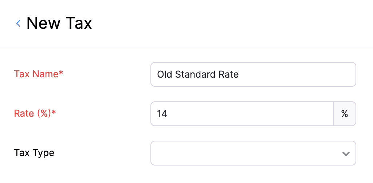Go back using the blue chevron arrow

(x=18, y=24)
